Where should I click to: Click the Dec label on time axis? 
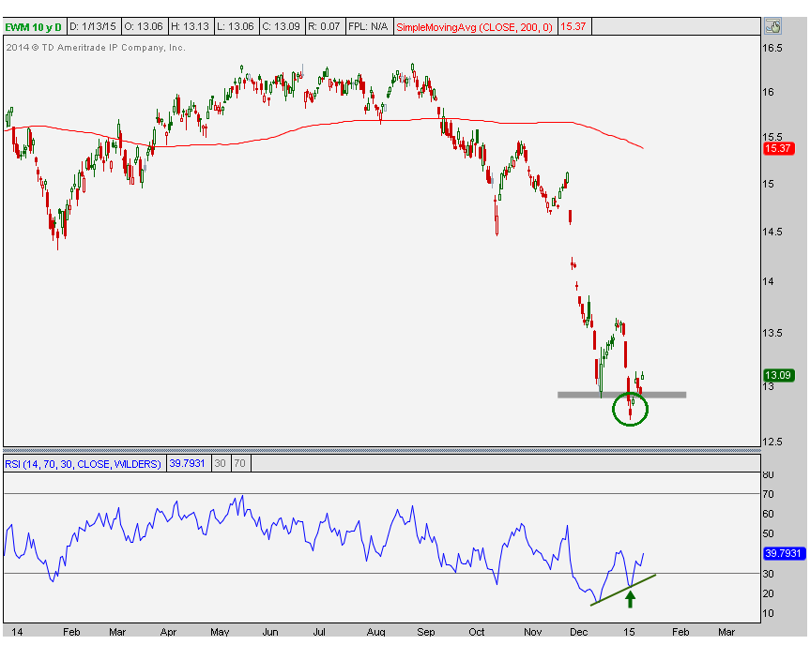click(x=578, y=632)
